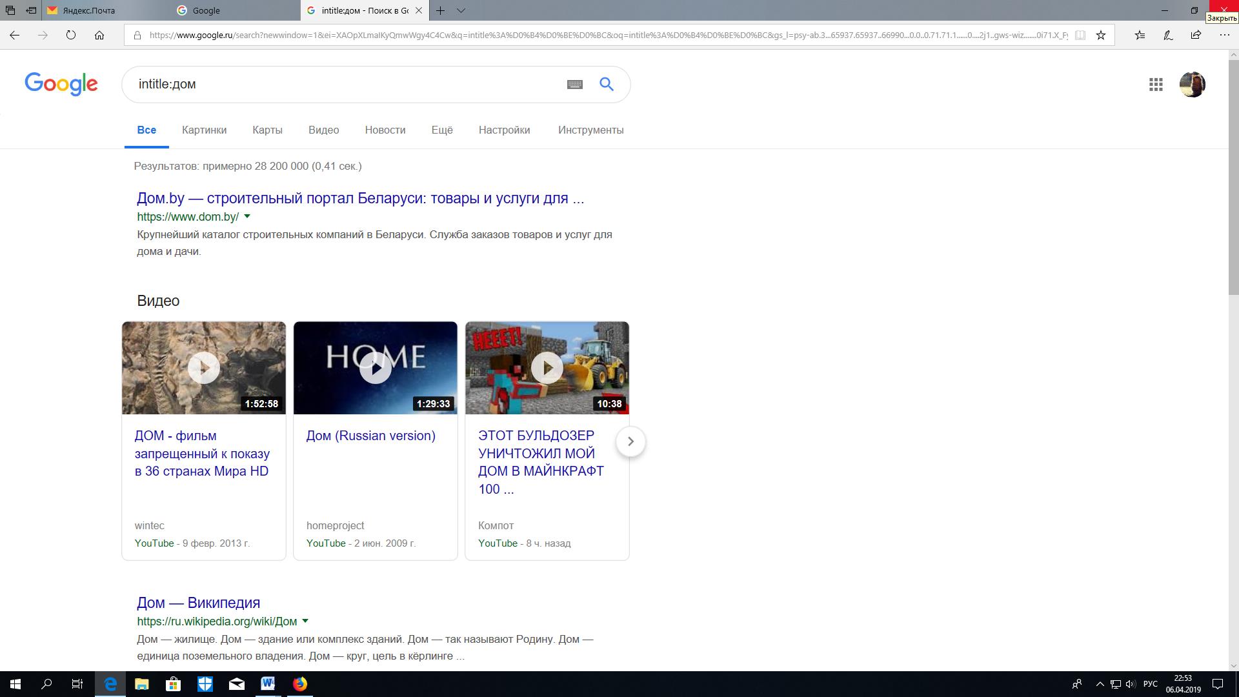
Task: Open Edge Settings and more menu
Action: pos(1224,35)
